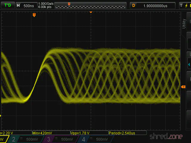Click the waveform memory overview bar
The image size is (191, 143).
click(90, 6)
